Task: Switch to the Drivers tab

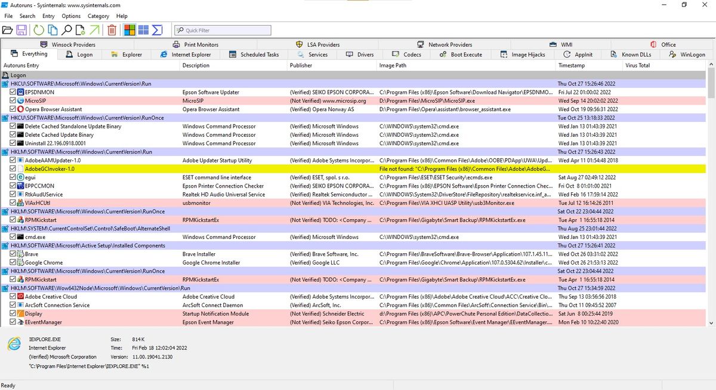Action: coord(360,54)
